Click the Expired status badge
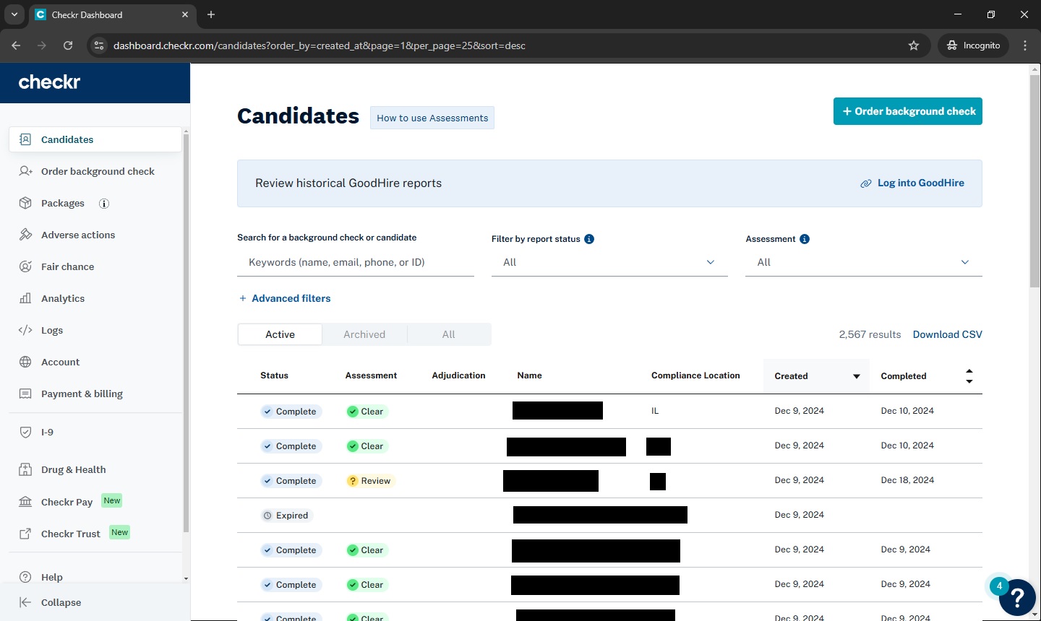This screenshot has width=1041, height=621. 286,516
